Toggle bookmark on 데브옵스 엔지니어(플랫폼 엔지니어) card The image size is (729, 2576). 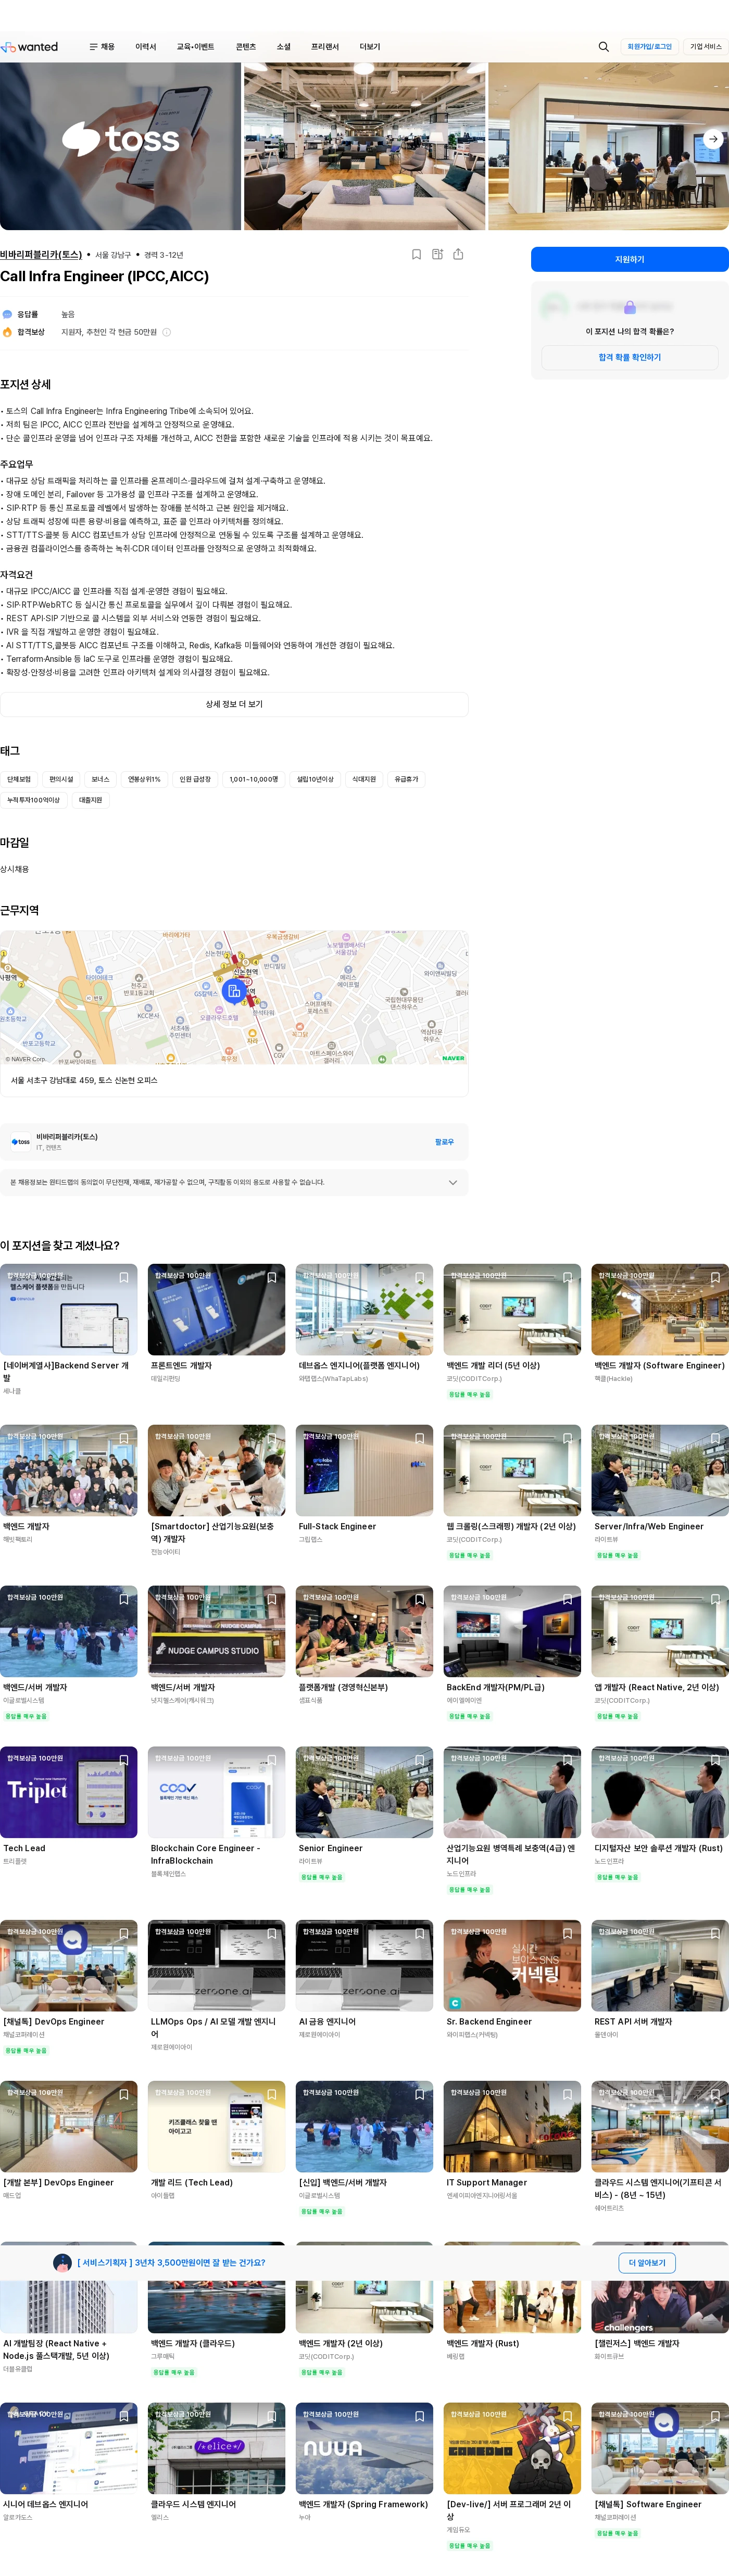coord(420,1278)
